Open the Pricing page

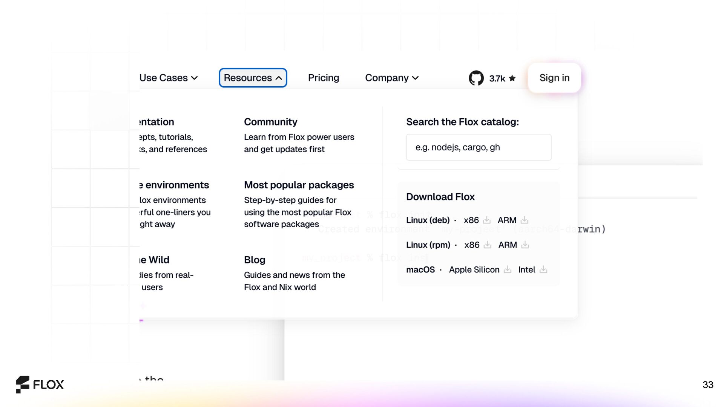point(323,78)
